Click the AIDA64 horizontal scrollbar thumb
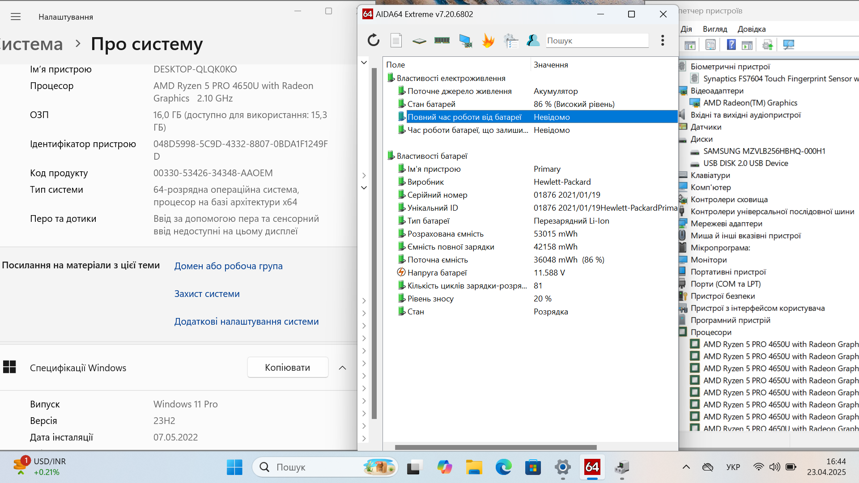The image size is (859, 483). click(496, 447)
